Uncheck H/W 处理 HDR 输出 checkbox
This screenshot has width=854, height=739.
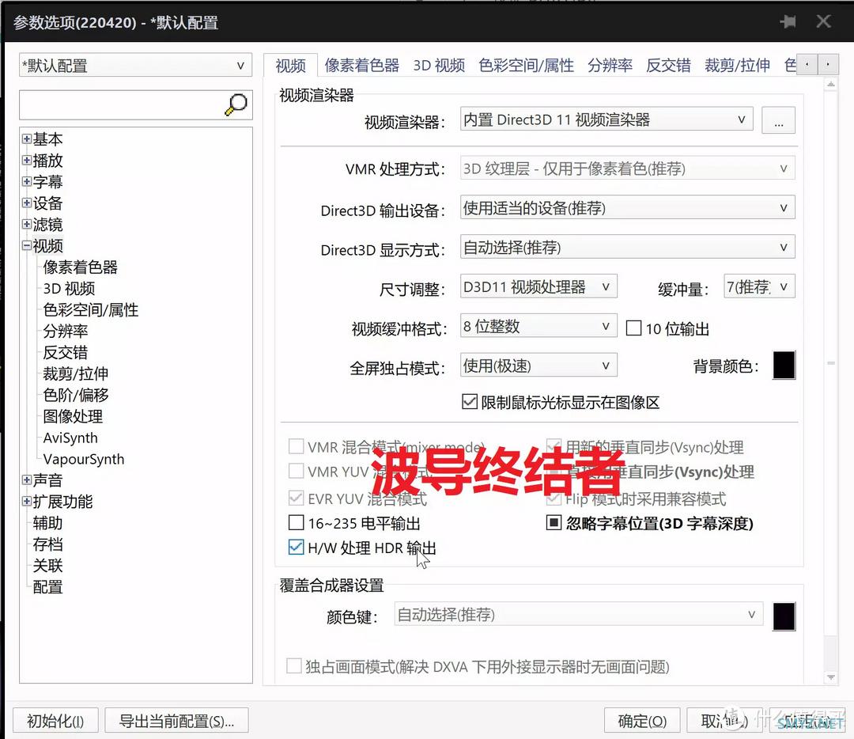click(x=296, y=547)
